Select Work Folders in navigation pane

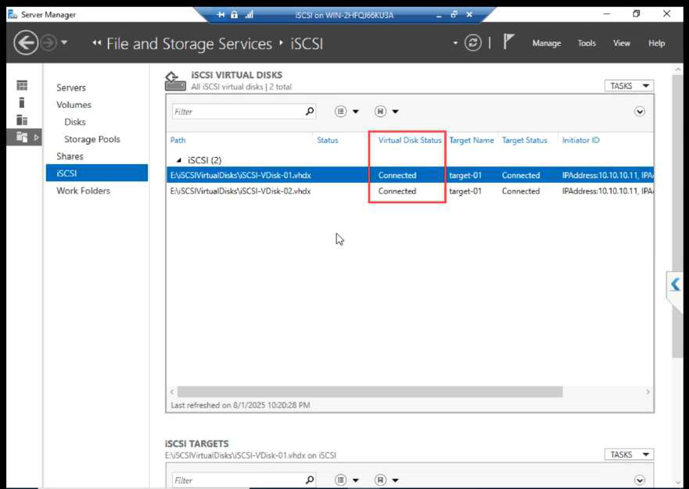coord(83,191)
